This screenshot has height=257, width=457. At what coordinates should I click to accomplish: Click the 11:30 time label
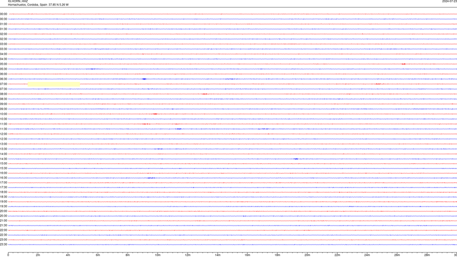[x=3, y=129]
